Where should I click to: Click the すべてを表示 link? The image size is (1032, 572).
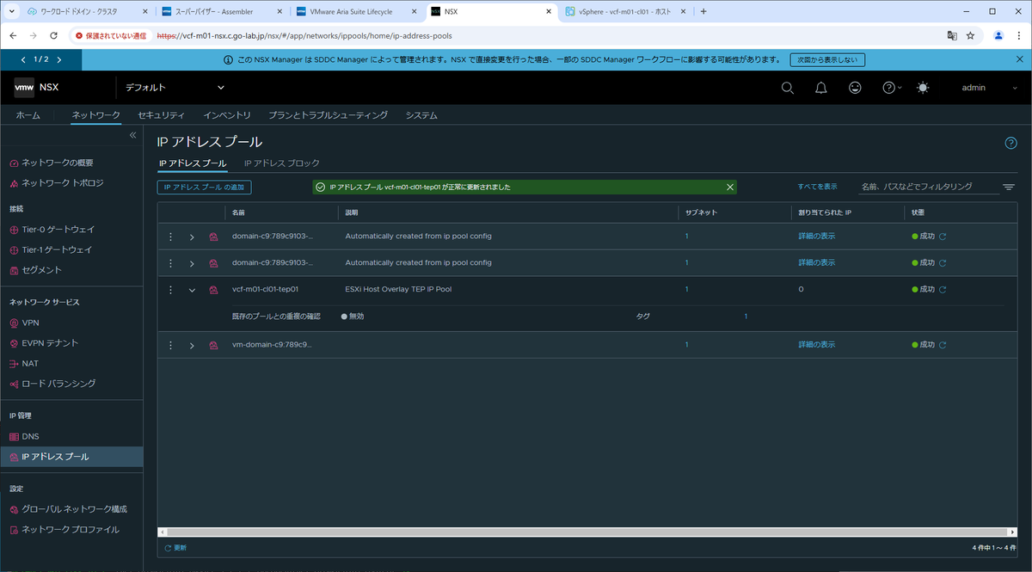[x=817, y=187]
